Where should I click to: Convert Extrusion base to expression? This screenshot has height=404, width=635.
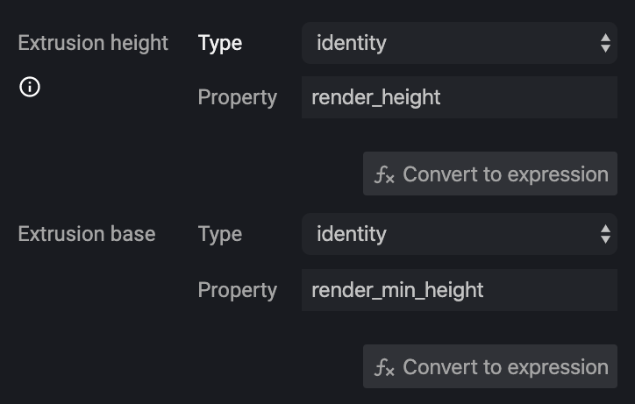[490, 366]
